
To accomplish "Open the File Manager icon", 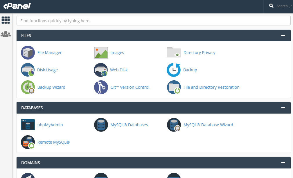I will 28,53.
